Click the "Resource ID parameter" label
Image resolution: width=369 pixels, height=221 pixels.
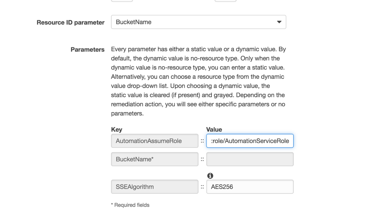(x=70, y=22)
